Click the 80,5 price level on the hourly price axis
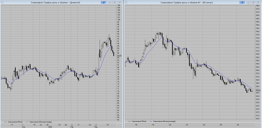262x128 pixels. click(258, 119)
